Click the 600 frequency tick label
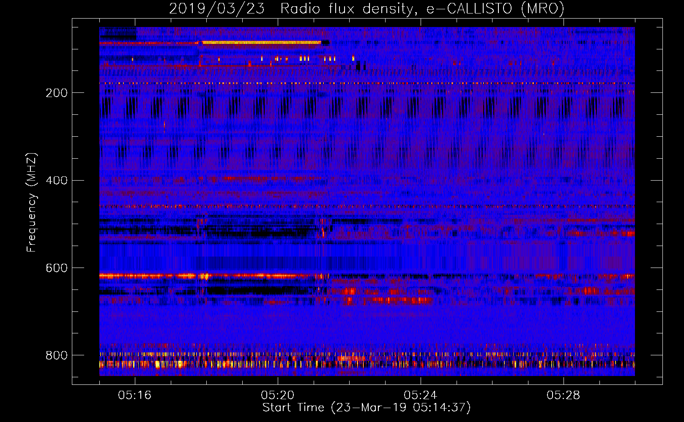Screen dimensions: 684x422 57,268
